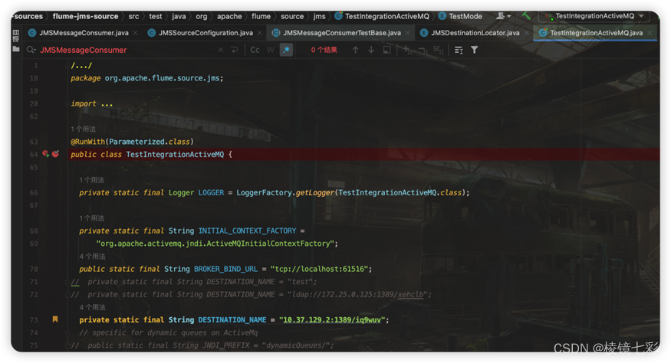This screenshot has height=363, width=671.
Task: Open the user account dropdown icon
Action: 504,16
